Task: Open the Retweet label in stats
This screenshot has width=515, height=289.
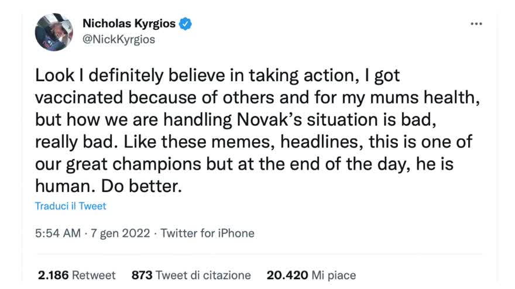Action: [94, 275]
